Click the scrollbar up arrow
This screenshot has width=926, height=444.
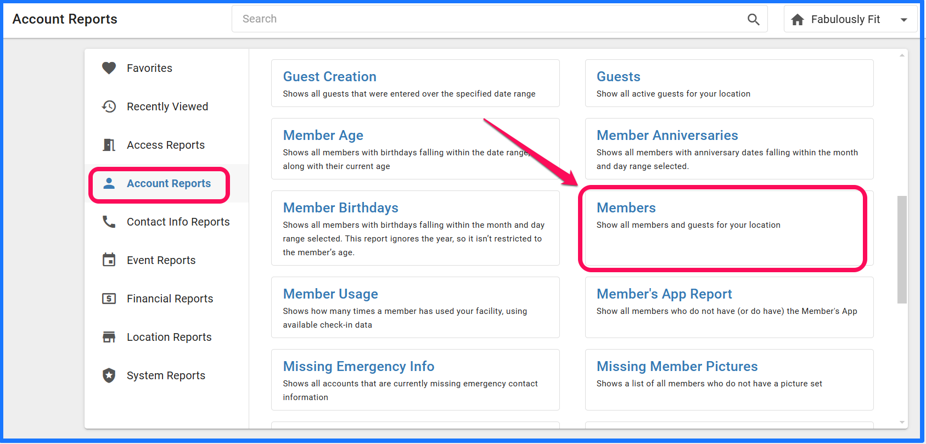[x=902, y=55]
